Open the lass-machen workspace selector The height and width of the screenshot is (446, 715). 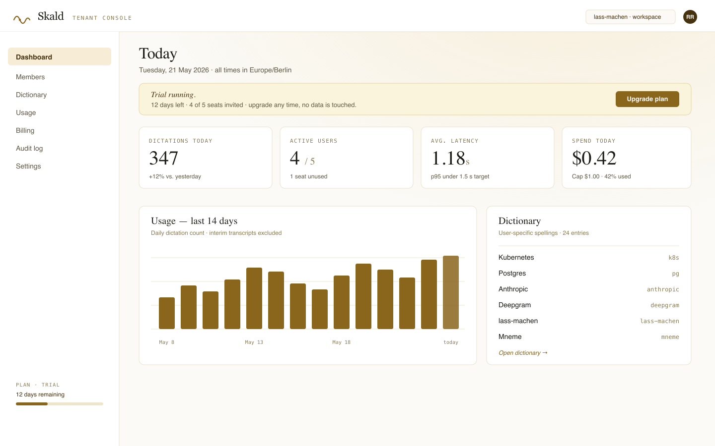[x=631, y=17]
